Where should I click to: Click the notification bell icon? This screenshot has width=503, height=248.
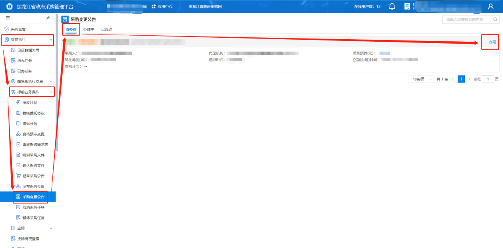[x=392, y=6]
